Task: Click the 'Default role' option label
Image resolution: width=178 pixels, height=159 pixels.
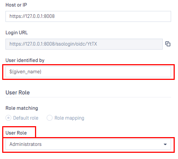Action: pyautogui.click(x=26, y=118)
